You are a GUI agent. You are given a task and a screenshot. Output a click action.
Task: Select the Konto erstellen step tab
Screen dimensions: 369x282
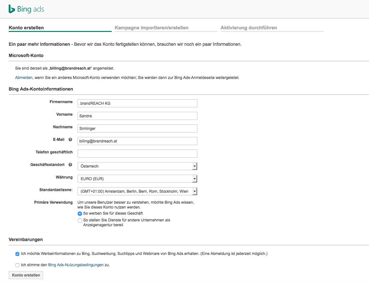(60, 28)
